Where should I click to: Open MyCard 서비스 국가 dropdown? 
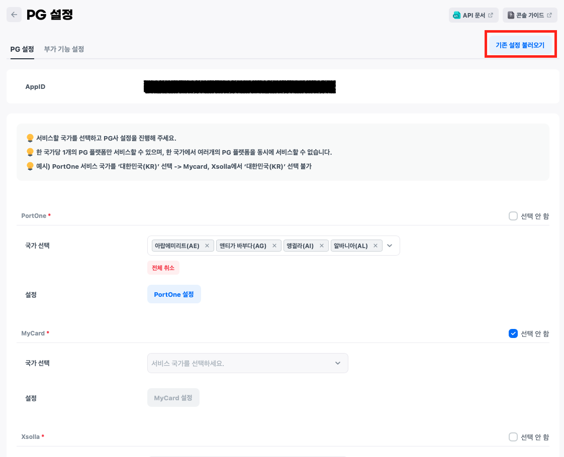click(337, 363)
